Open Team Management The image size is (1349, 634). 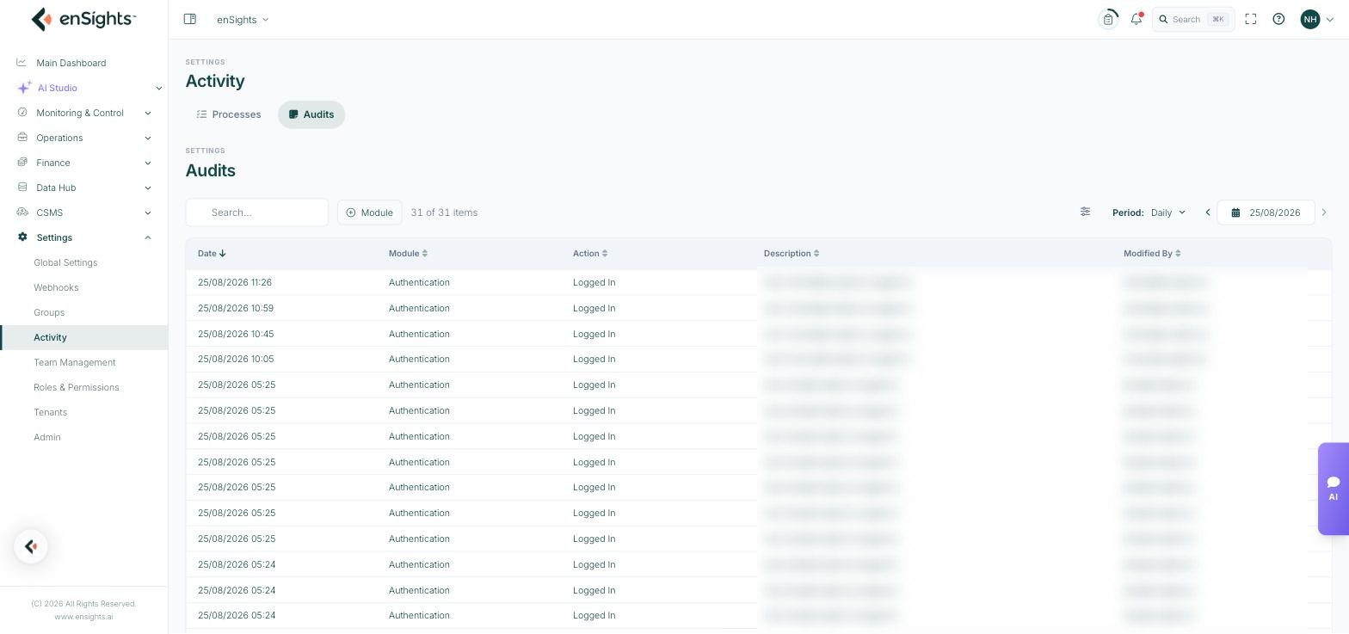coord(74,362)
